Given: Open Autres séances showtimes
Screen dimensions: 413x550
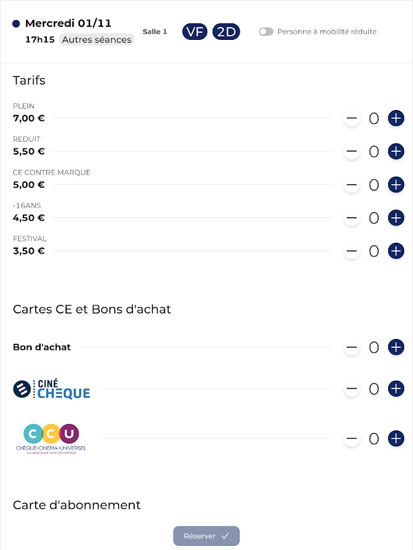Looking at the screenshot, I should pos(97,39).
